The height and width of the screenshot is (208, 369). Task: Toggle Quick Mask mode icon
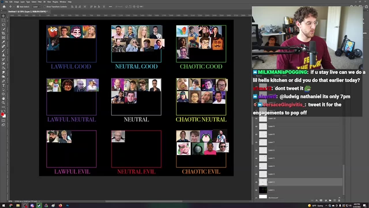(x=3, y=120)
